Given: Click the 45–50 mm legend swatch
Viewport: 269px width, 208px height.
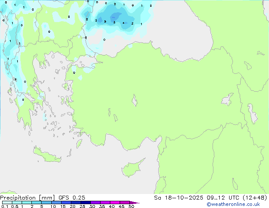Looking at the screenshot, I should pyautogui.click(x=125, y=202).
